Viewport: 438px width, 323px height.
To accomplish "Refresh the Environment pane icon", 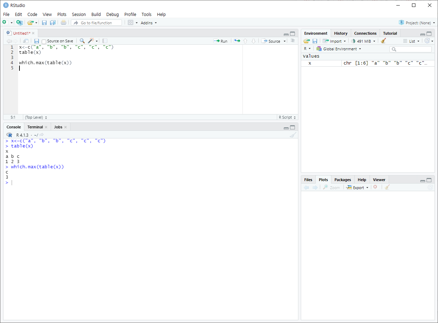I will (x=428, y=41).
